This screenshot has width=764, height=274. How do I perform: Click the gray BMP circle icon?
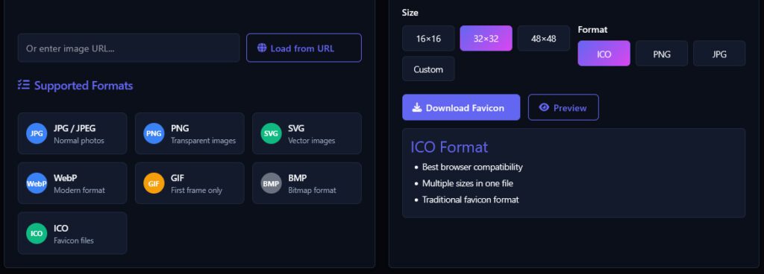271,183
